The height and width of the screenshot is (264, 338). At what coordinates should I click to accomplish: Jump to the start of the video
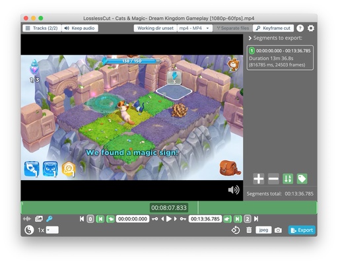(x=82, y=219)
